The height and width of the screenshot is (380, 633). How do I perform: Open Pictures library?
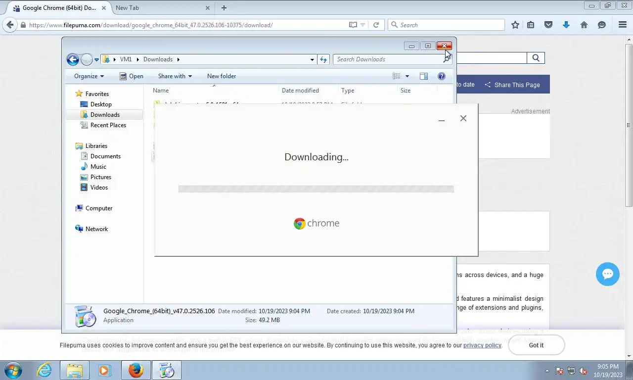click(100, 177)
